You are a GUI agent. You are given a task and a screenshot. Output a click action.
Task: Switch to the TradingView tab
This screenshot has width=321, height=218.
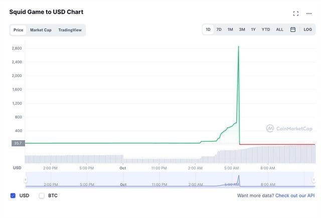(x=70, y=30)
